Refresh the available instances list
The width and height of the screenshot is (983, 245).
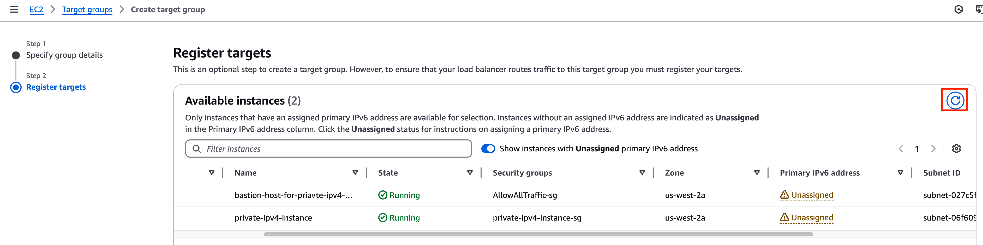coord(955,100)
